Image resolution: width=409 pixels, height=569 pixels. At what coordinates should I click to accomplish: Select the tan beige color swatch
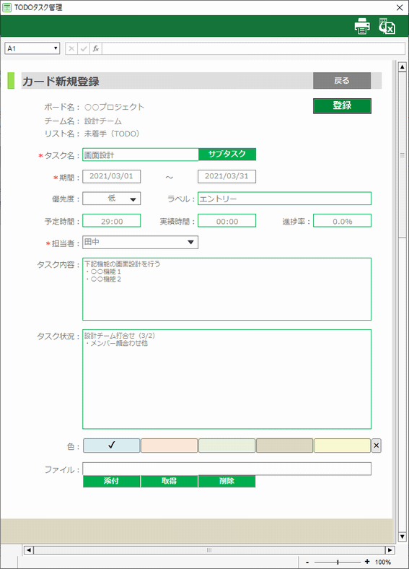tap(285, 446)
